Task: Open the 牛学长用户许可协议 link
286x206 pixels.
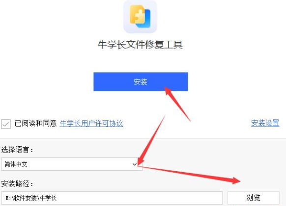Action: pyautogui.click(x=91, y=124)
